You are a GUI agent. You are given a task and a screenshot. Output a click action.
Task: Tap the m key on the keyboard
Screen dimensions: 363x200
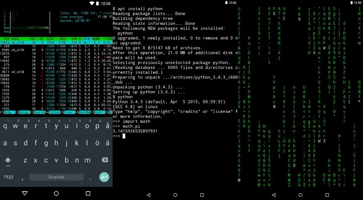click(87, 160)
